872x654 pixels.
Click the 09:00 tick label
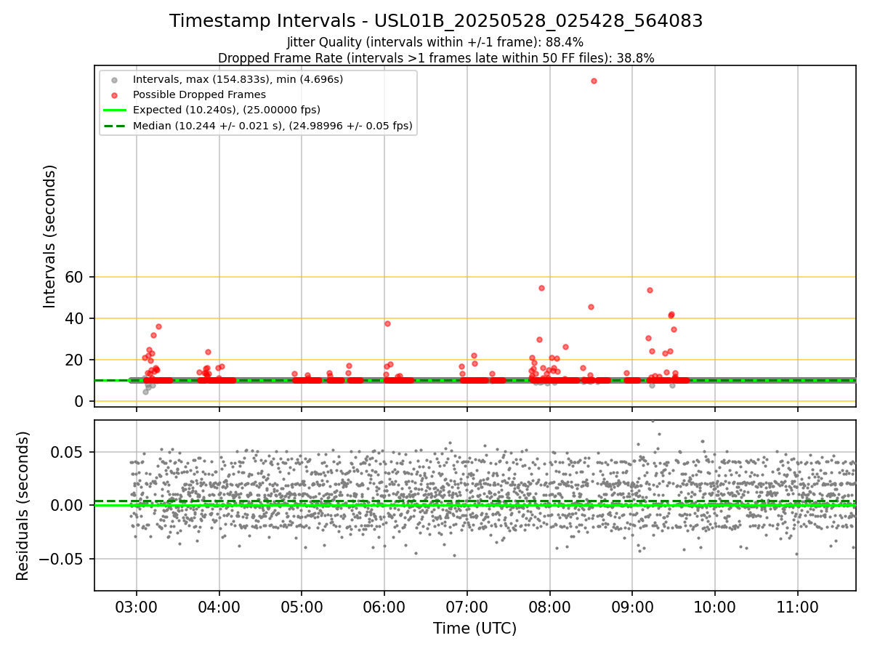tap(632, 606)
